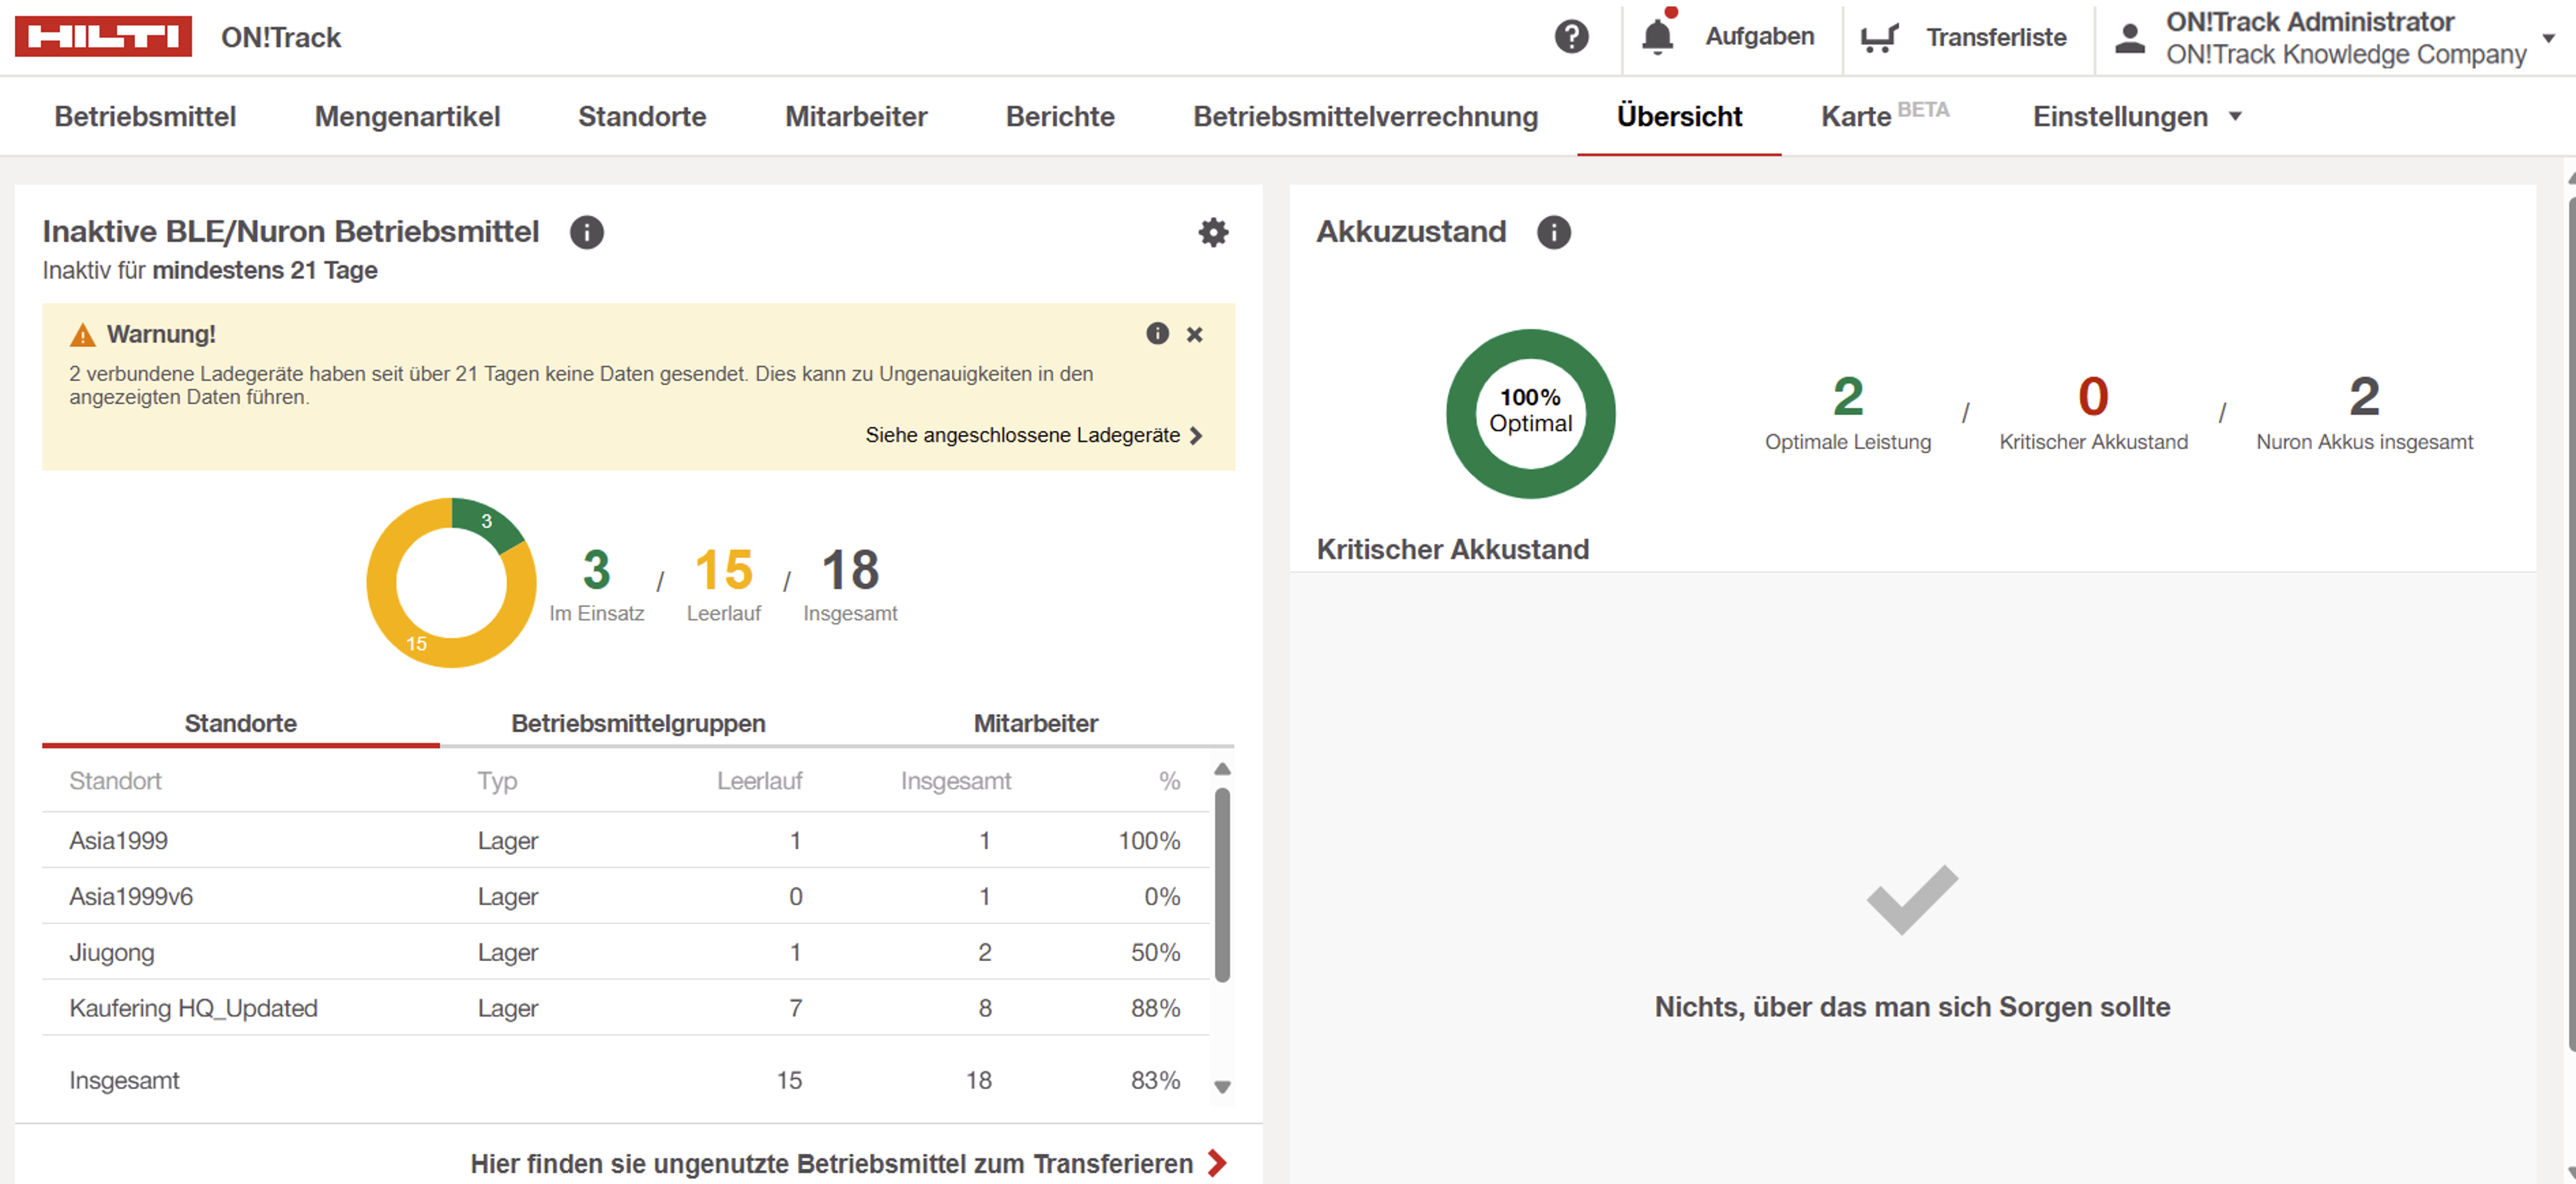Open the gear settings for inactive assets widget
The height and width of the screenshot is (1184, 2576).
coord(1213,232)
